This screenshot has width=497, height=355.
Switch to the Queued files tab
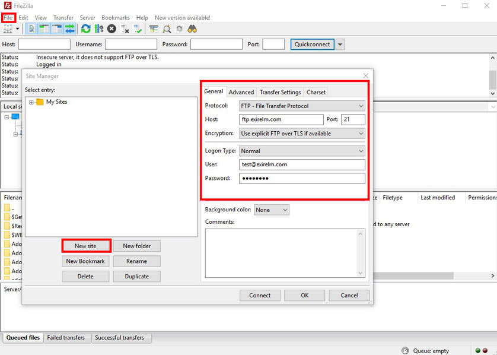point(23,338)
